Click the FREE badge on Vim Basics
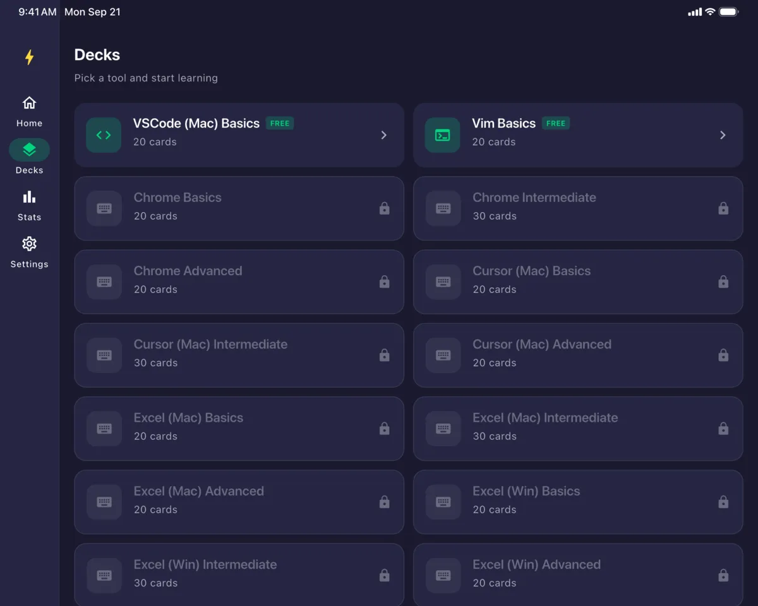The height and width of the screenshot is (606, 758). pos(556,124)
